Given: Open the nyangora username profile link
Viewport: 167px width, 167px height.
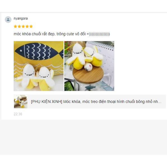Looking at the screenshot, I should coord(21,18).
